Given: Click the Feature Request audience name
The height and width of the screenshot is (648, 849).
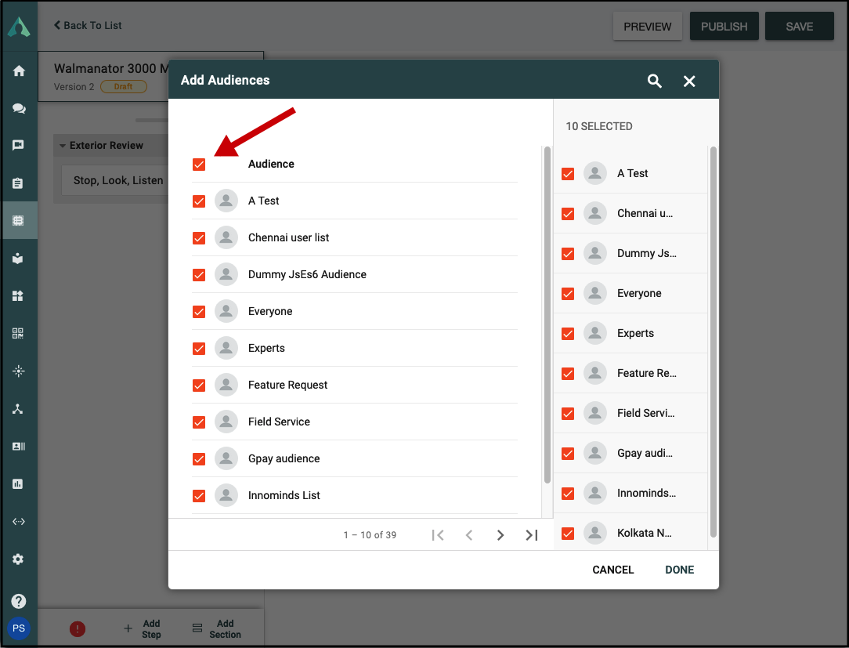Looking at the screenshot, I should tap(287, 386).
